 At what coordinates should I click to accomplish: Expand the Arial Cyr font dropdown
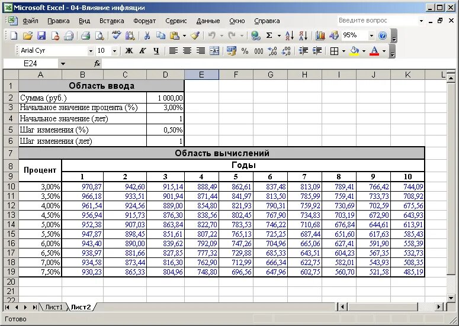pyautogui.click(x=91, y=51)
